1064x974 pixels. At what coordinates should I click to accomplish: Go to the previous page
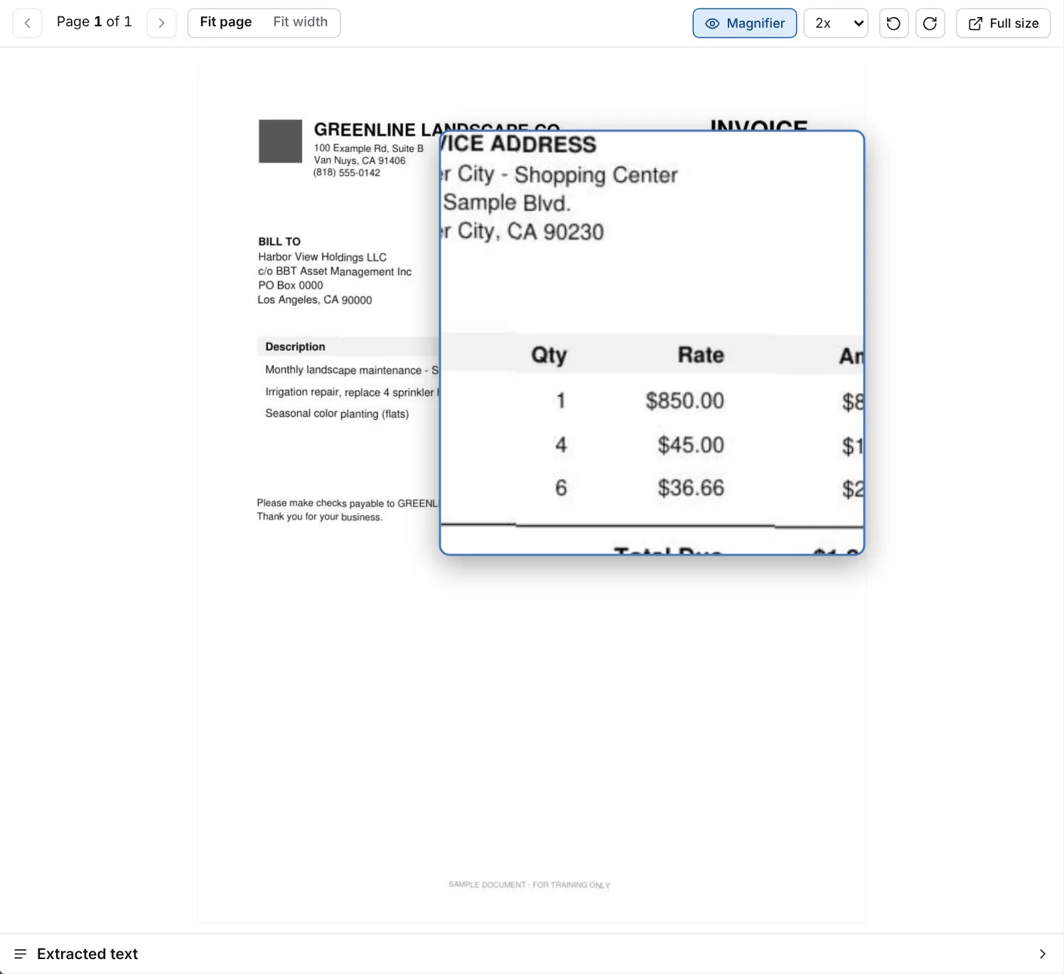click(x=28, y=23)
